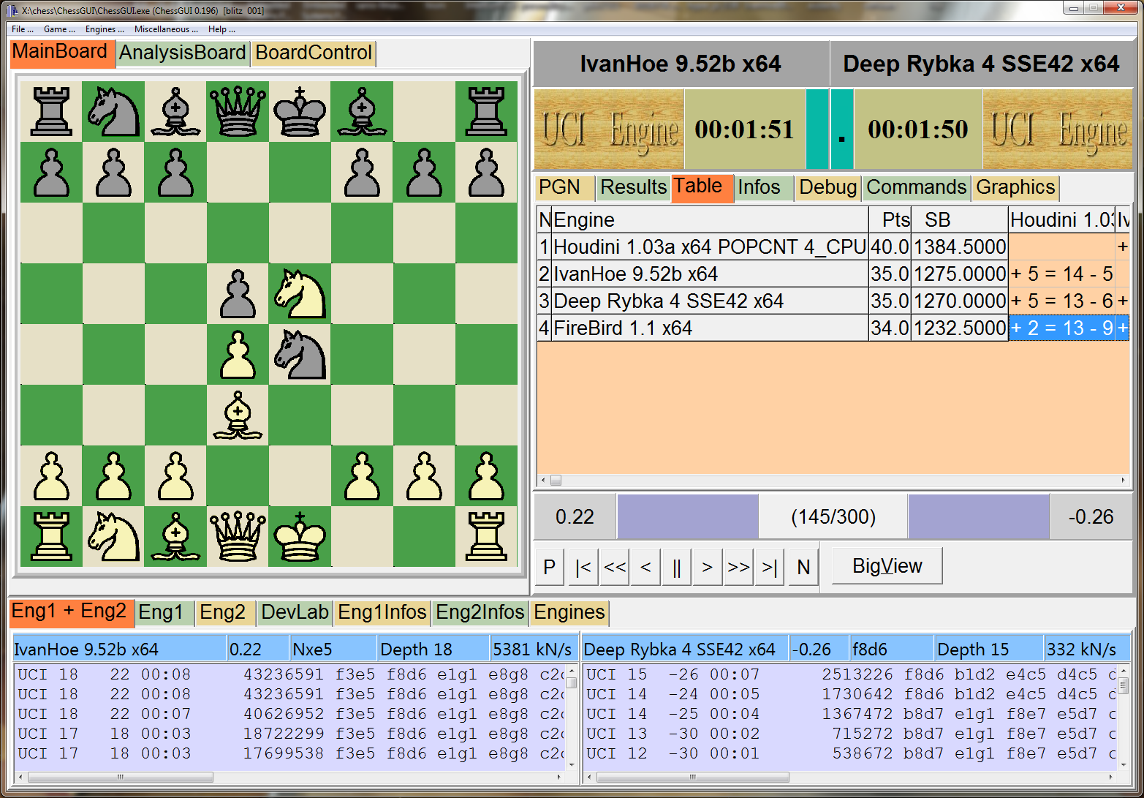The width and height of the screenshot is (1144, 798).
Task: Click the << fast rewind button
Action: click(x=615, y=568)
